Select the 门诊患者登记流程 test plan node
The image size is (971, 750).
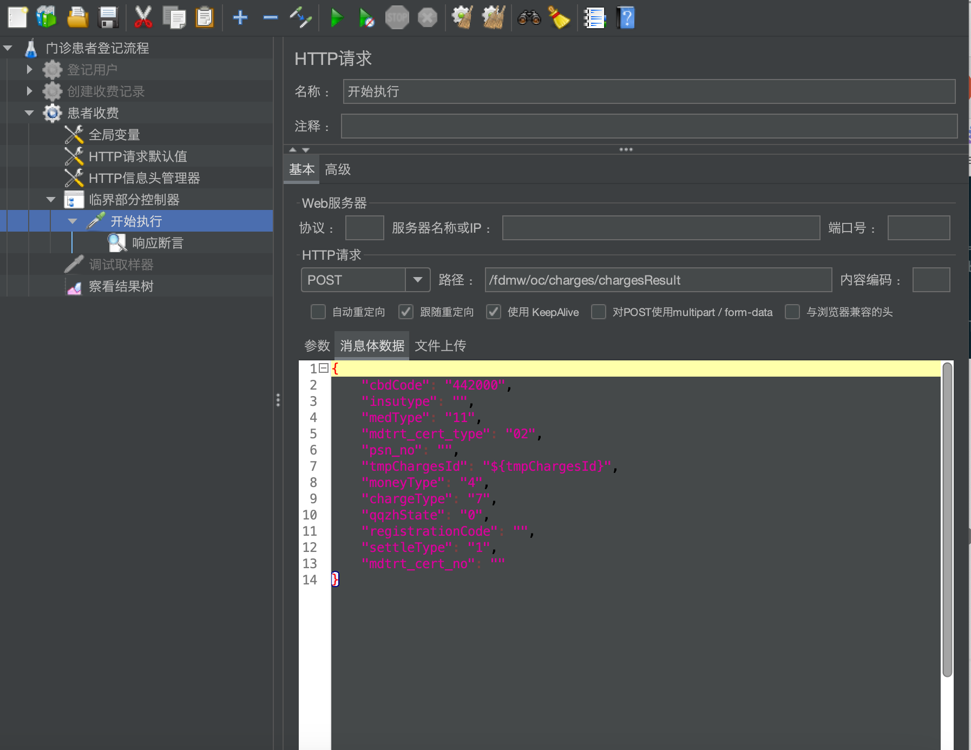click(x=97, y=48)
